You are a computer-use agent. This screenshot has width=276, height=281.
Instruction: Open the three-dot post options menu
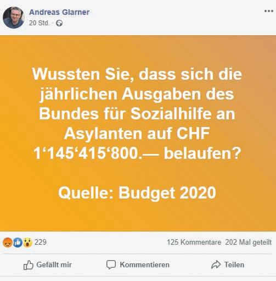(x=269, y=11)
